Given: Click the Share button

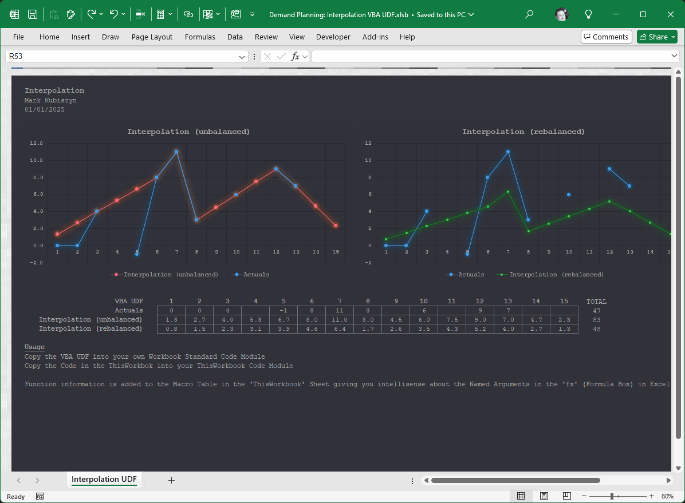Looking at the screenshot, I should pyautogui.click(x=656, y=37).
